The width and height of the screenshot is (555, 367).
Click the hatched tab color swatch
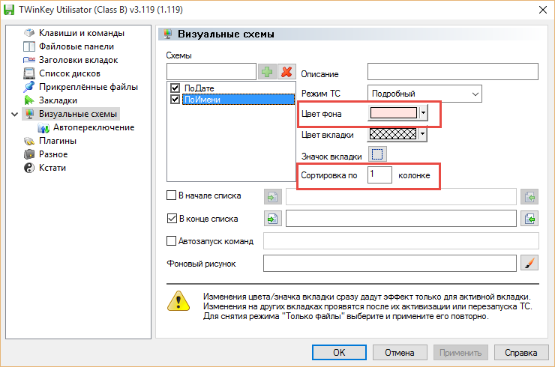click(393, 134)
